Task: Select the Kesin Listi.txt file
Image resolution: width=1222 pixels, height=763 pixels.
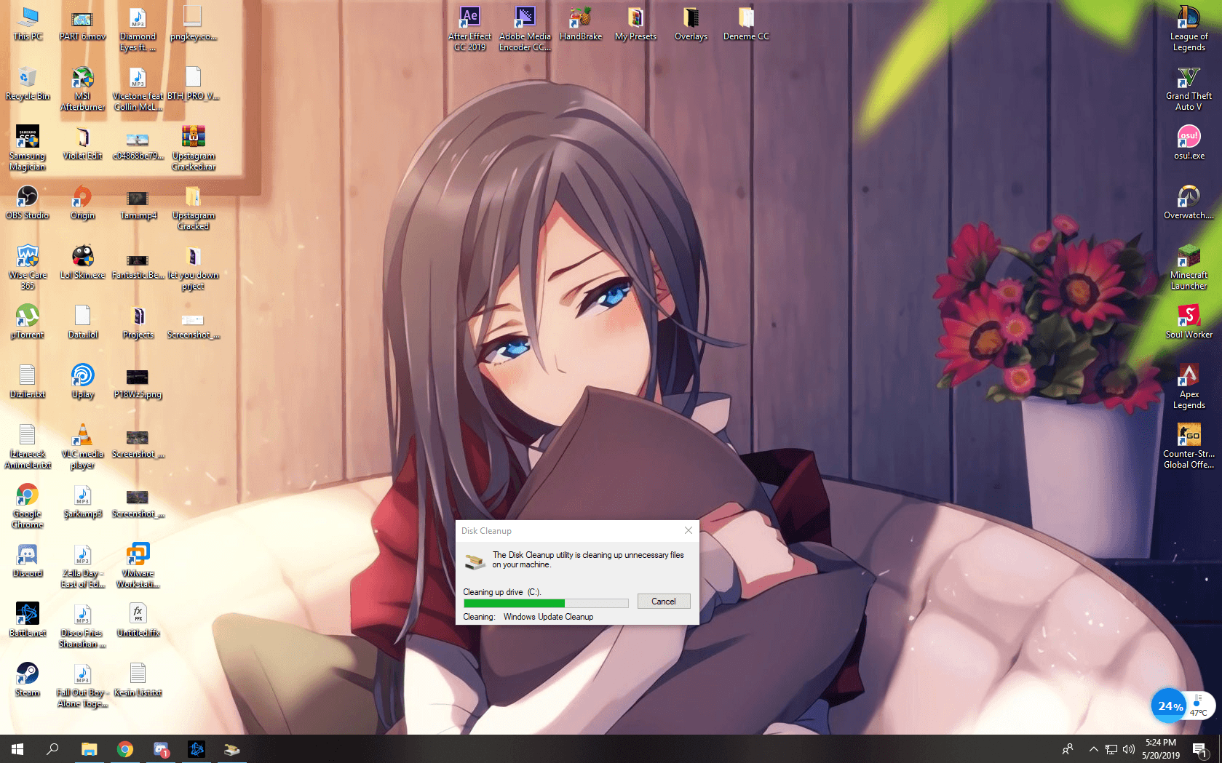Action: pyautogui.click(x=138, y=680)
